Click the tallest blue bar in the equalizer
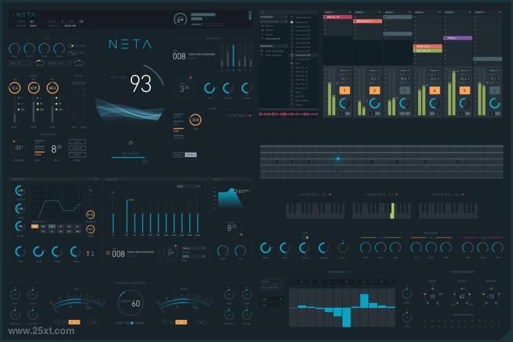 (127, 216)
